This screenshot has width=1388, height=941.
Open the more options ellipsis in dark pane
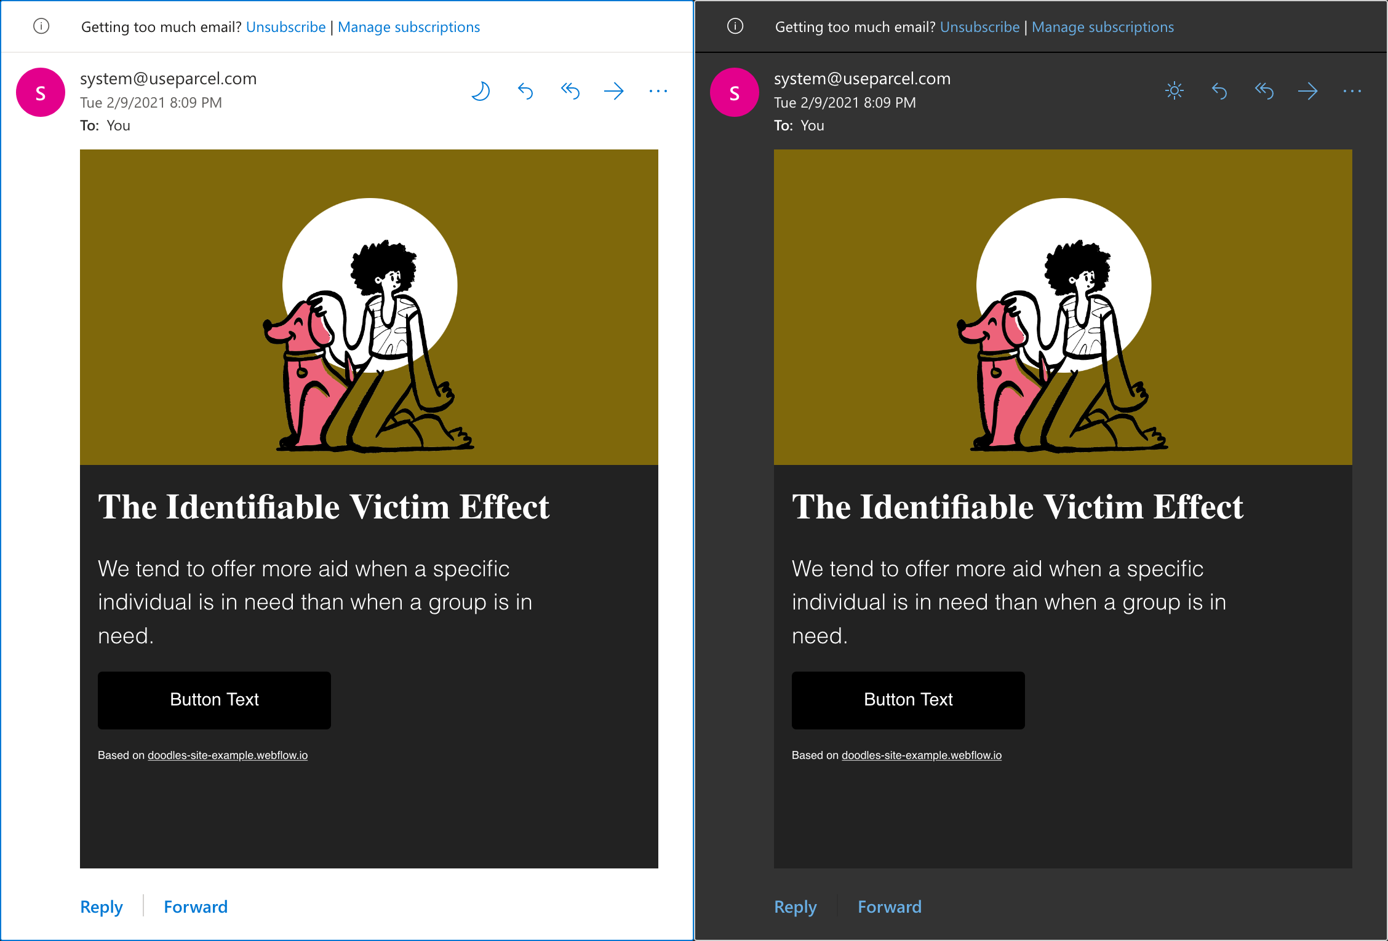[x=1352, y=91]
